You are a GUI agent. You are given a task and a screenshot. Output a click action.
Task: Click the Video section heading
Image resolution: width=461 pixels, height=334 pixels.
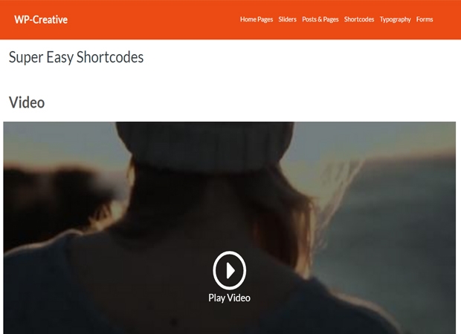tap(27, 102)
